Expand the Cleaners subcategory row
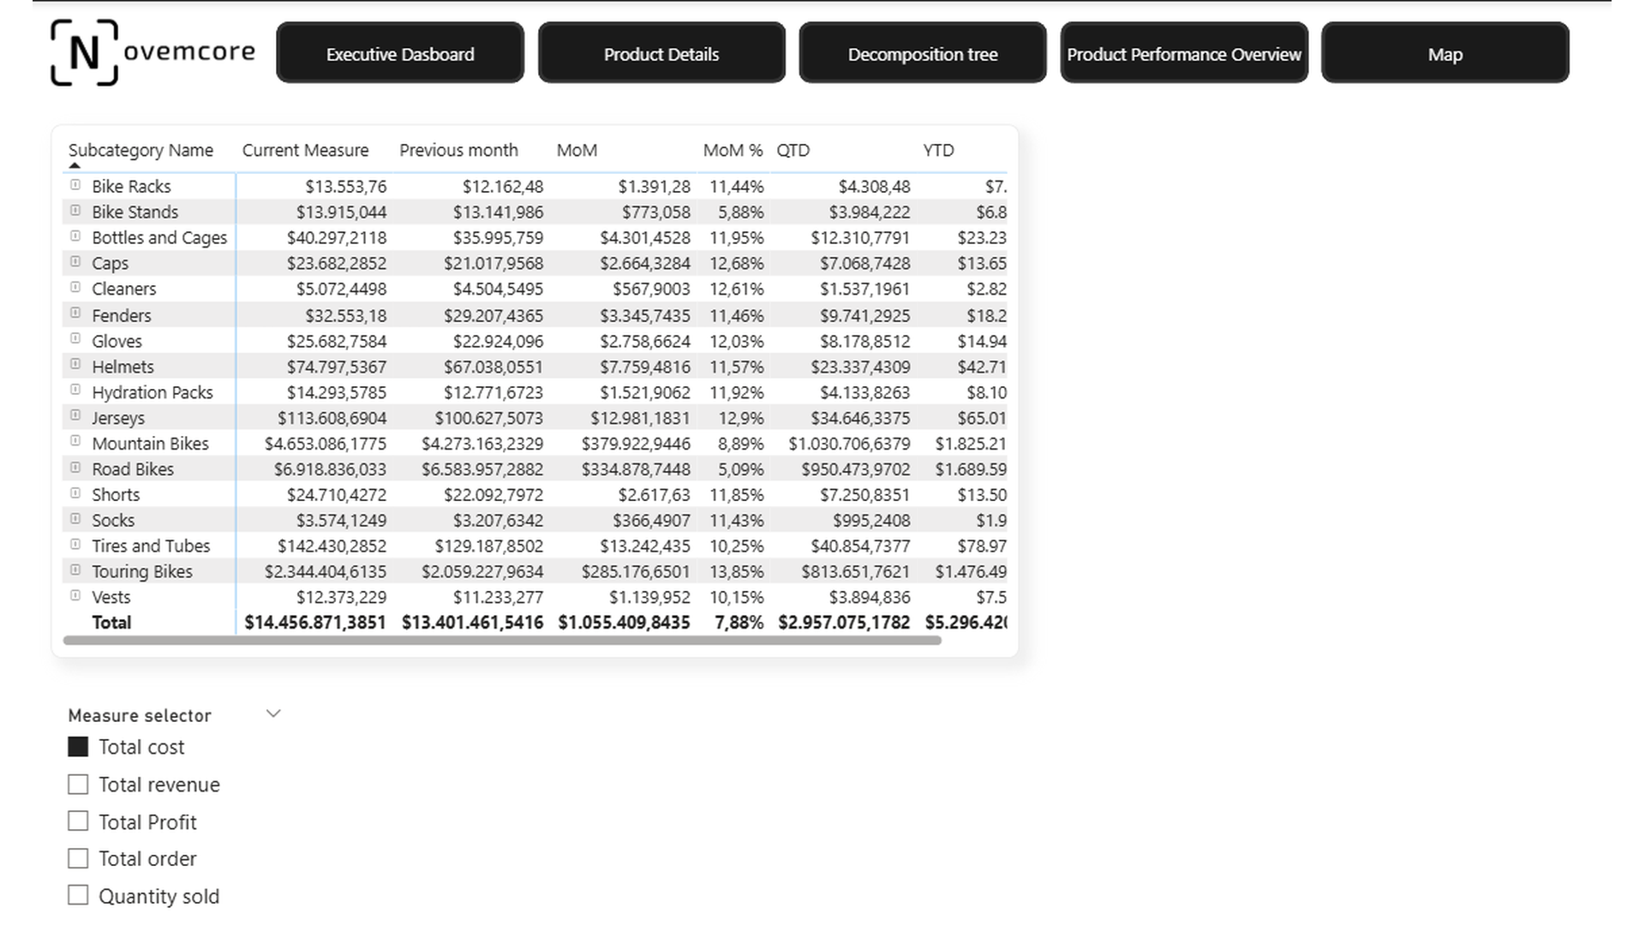This screenshot has height=925, width=1645. coord(75,288)
